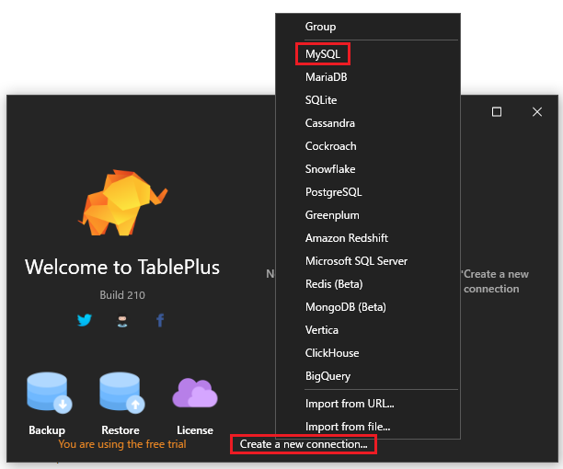Screen dimensions: 563x469
Task: Click the TablePlus elephant logo
Action: pyautogui.click(x=122, y=202)
